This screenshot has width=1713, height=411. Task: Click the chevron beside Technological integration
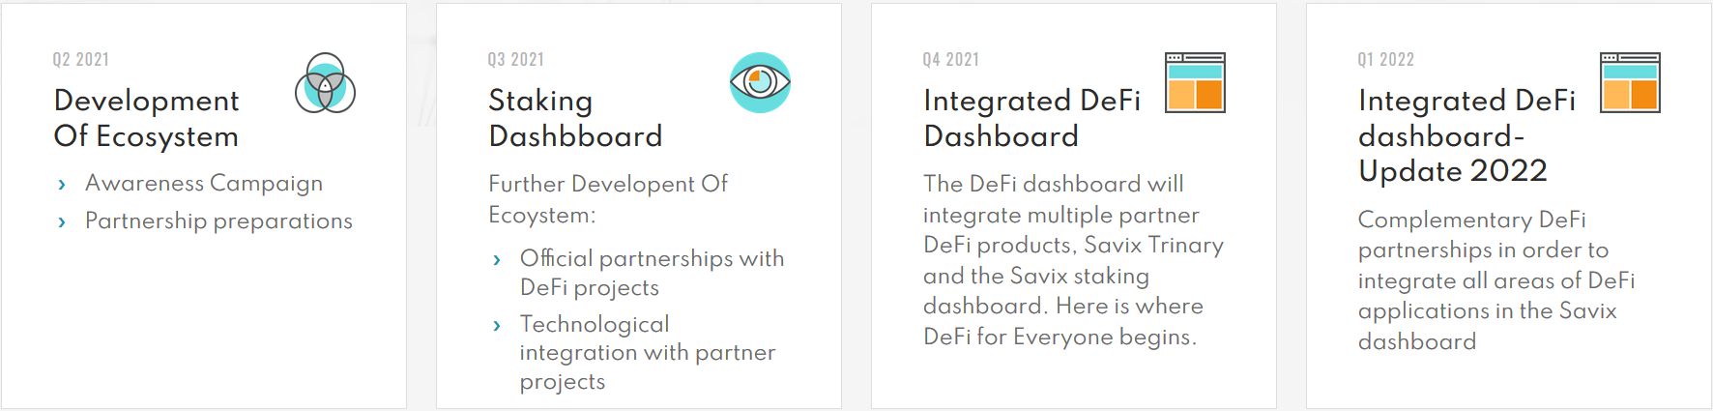pyautogui.click(x=497, y=325)
